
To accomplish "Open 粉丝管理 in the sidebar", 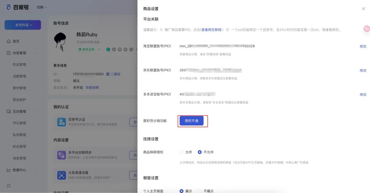I will pos(19,146).
